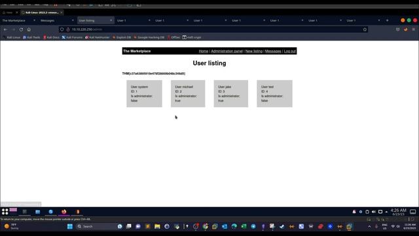Open the Kali Tools bookmark
The image size is (419, 236).
(x=31, y=37)
